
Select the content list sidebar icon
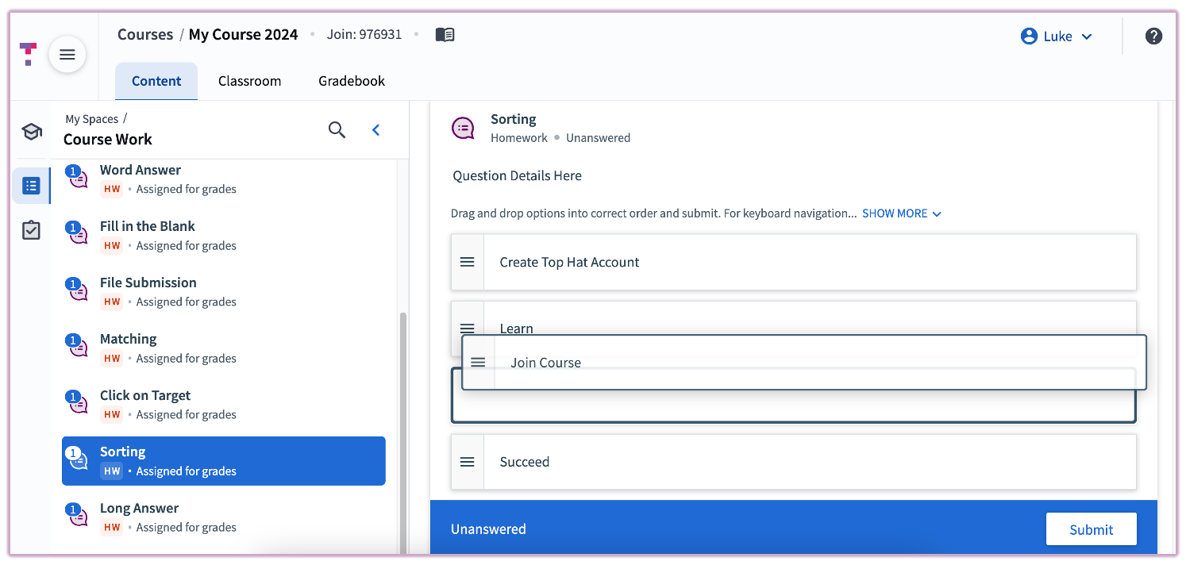(31, 186)
